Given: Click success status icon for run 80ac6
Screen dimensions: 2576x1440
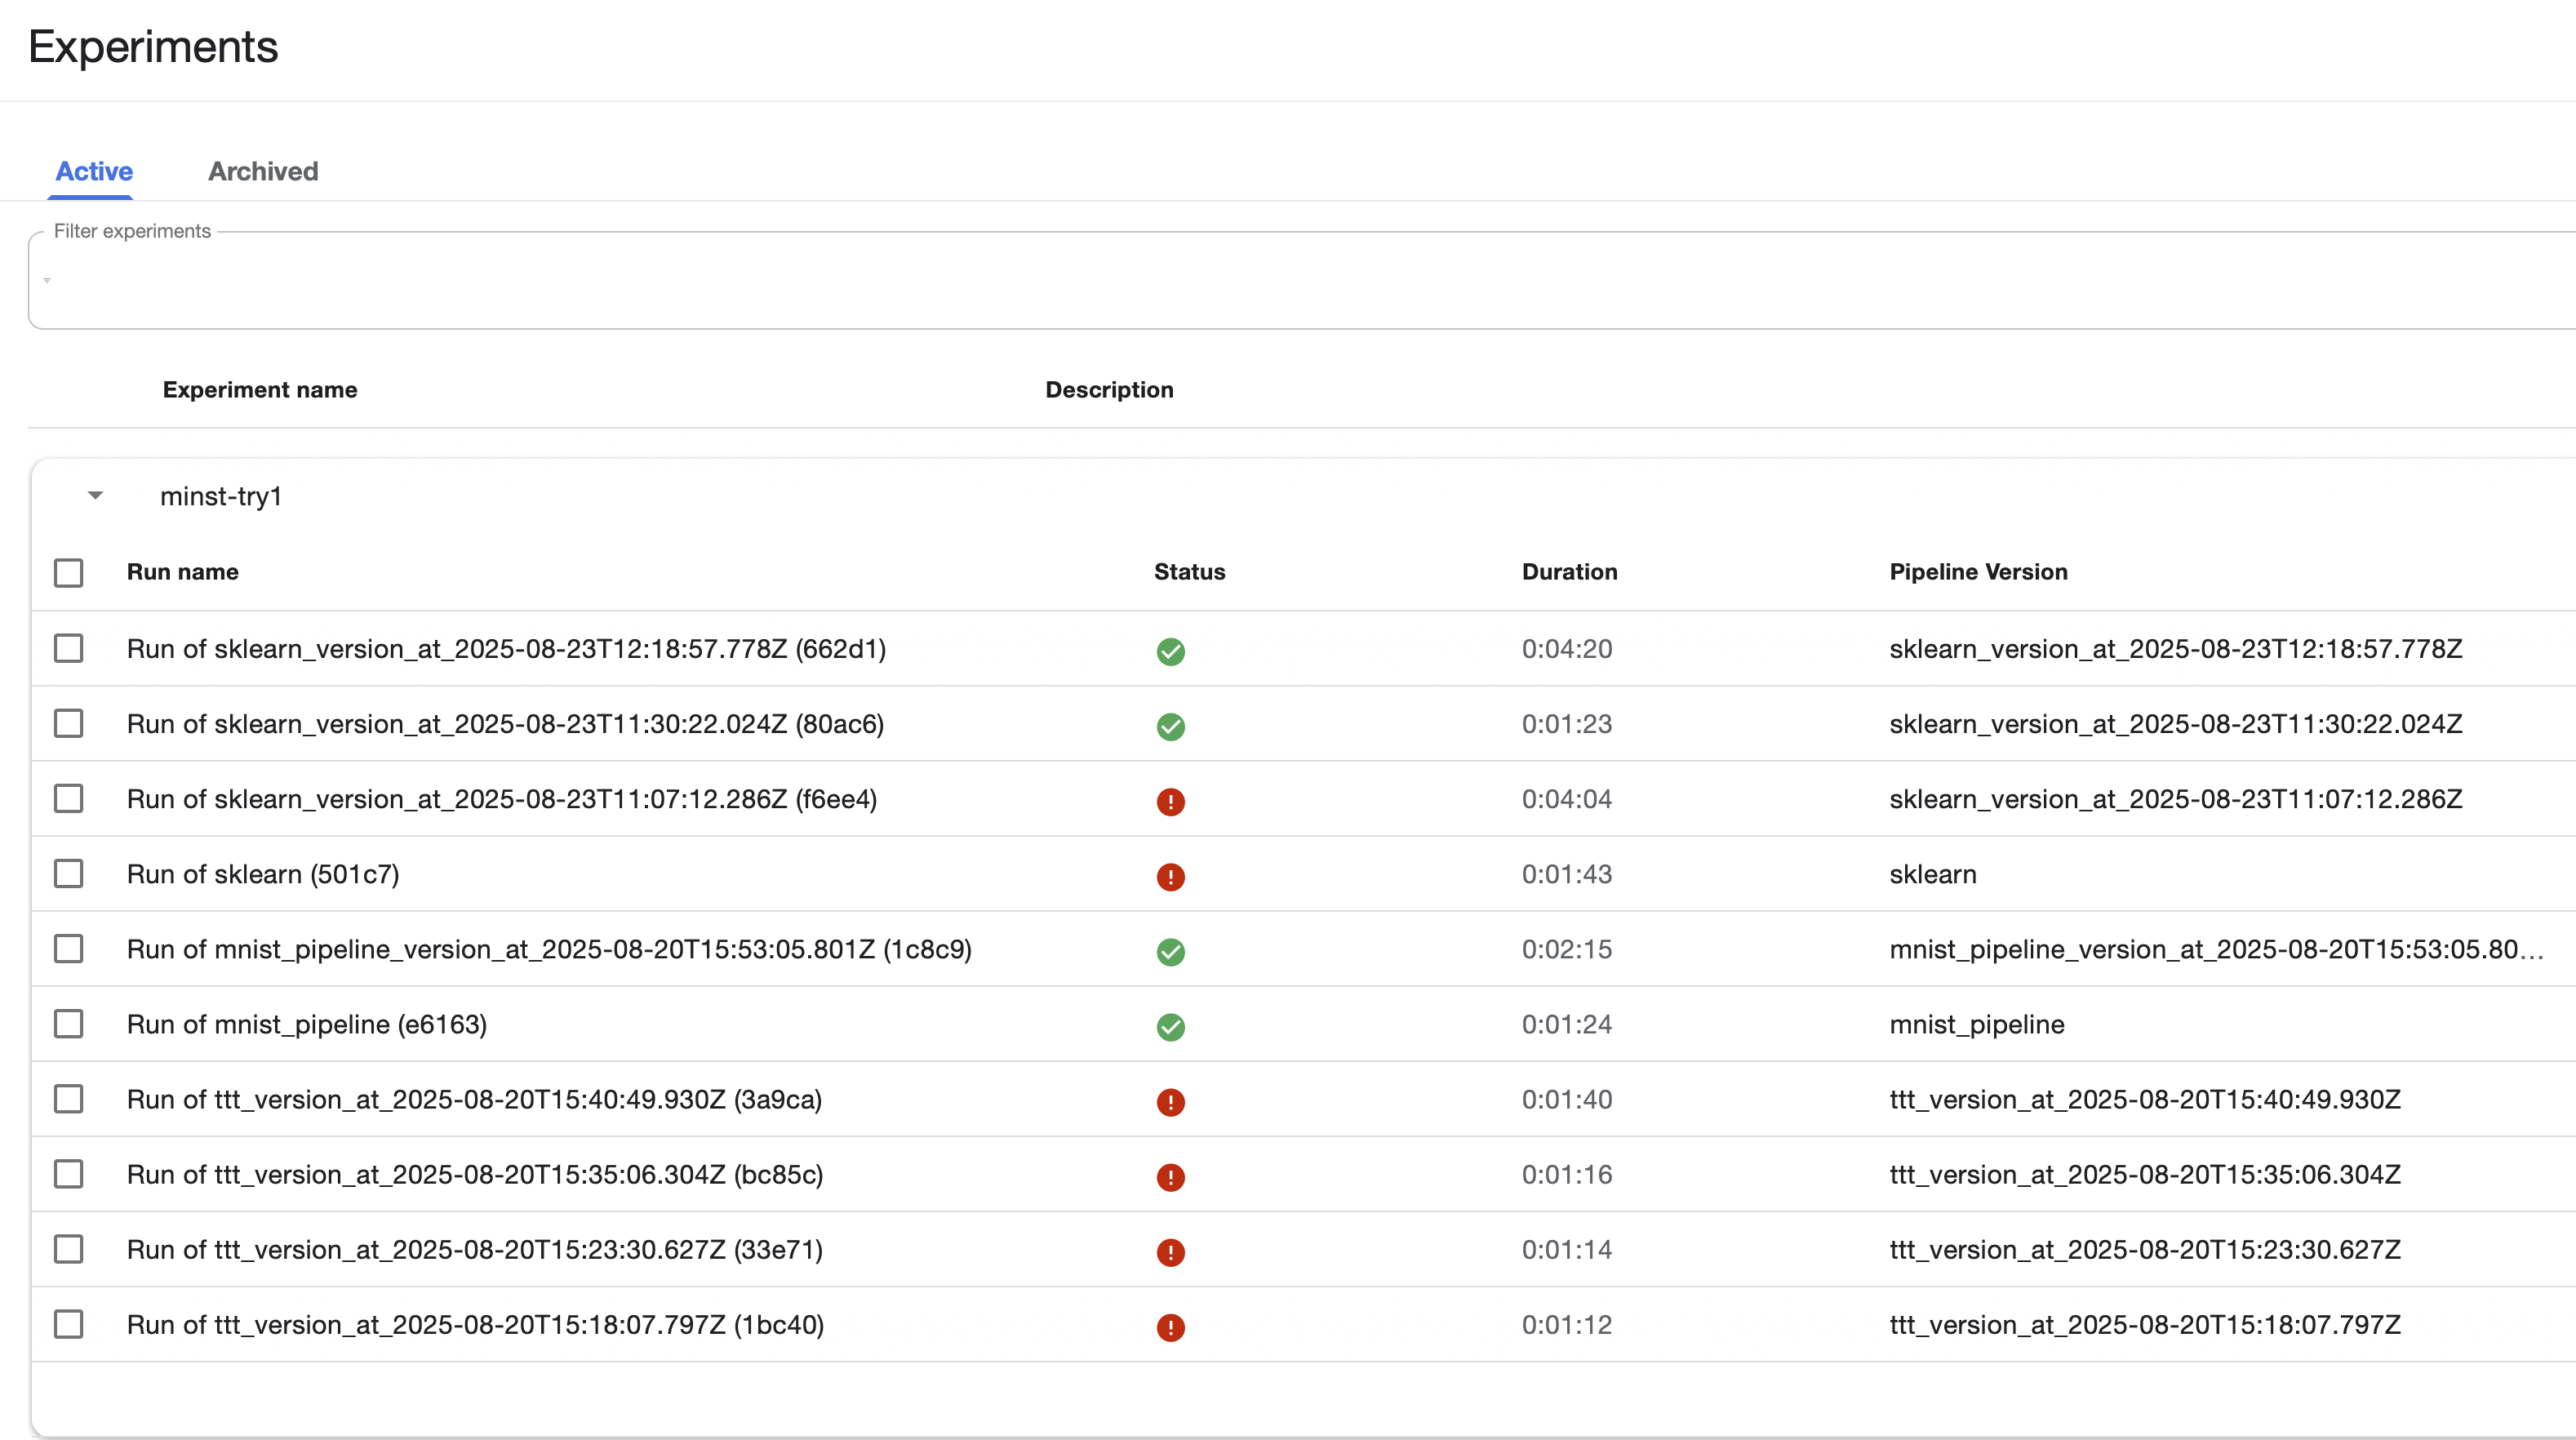Looking at the screenshot, I should pyautogui.click(x=1170, y=726).
